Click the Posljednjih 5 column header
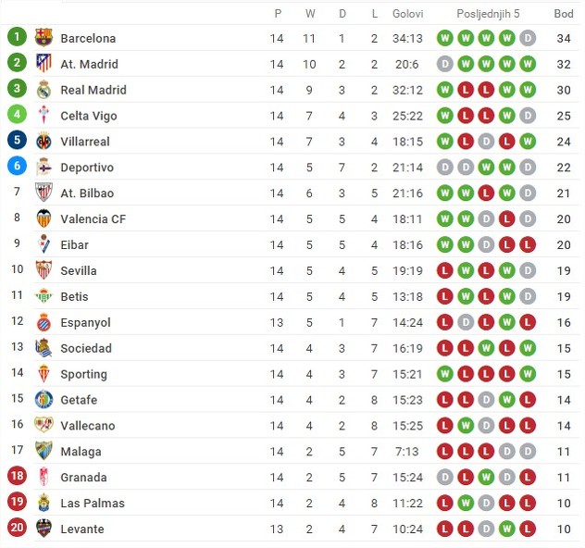585x548 pixels. (488, 14)
